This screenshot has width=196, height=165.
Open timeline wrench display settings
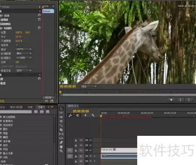point(93,115)
